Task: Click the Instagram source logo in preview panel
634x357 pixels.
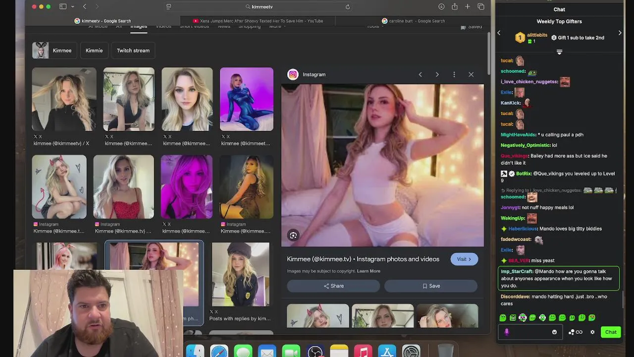Action: pos(293,74)
